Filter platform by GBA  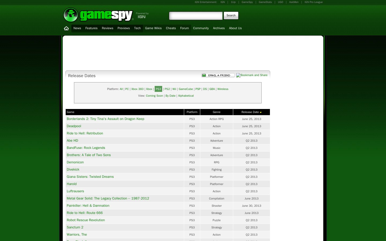coord(212,89)
